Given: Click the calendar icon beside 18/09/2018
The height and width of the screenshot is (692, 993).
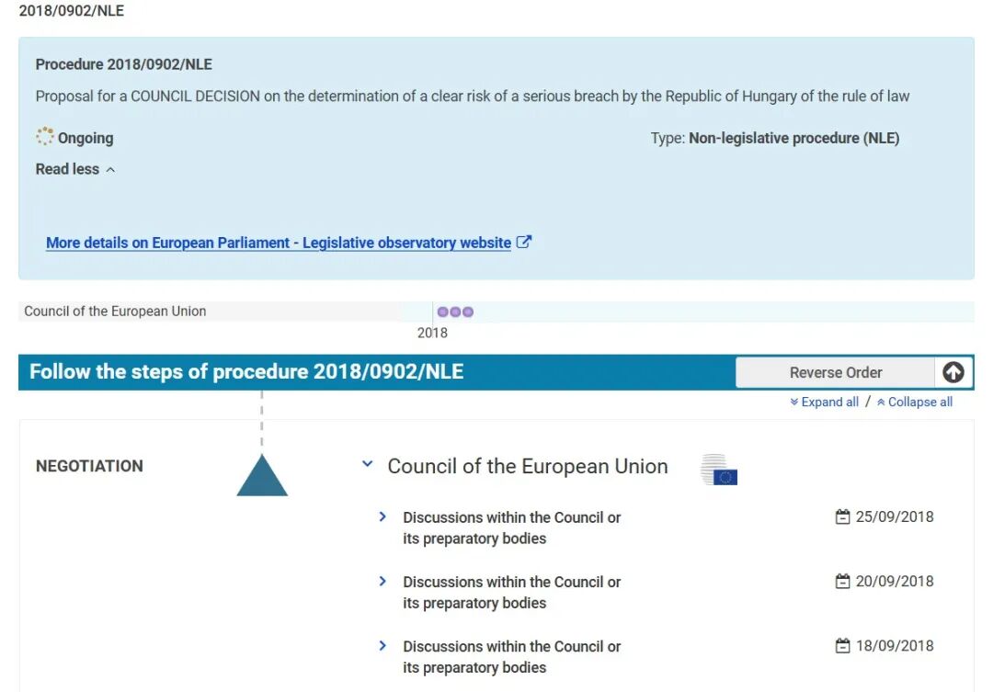Looking at the screenshot, I should point(842,646).
